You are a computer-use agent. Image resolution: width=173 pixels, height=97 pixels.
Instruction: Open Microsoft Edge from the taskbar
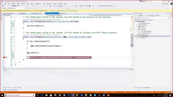pos(42,95)
